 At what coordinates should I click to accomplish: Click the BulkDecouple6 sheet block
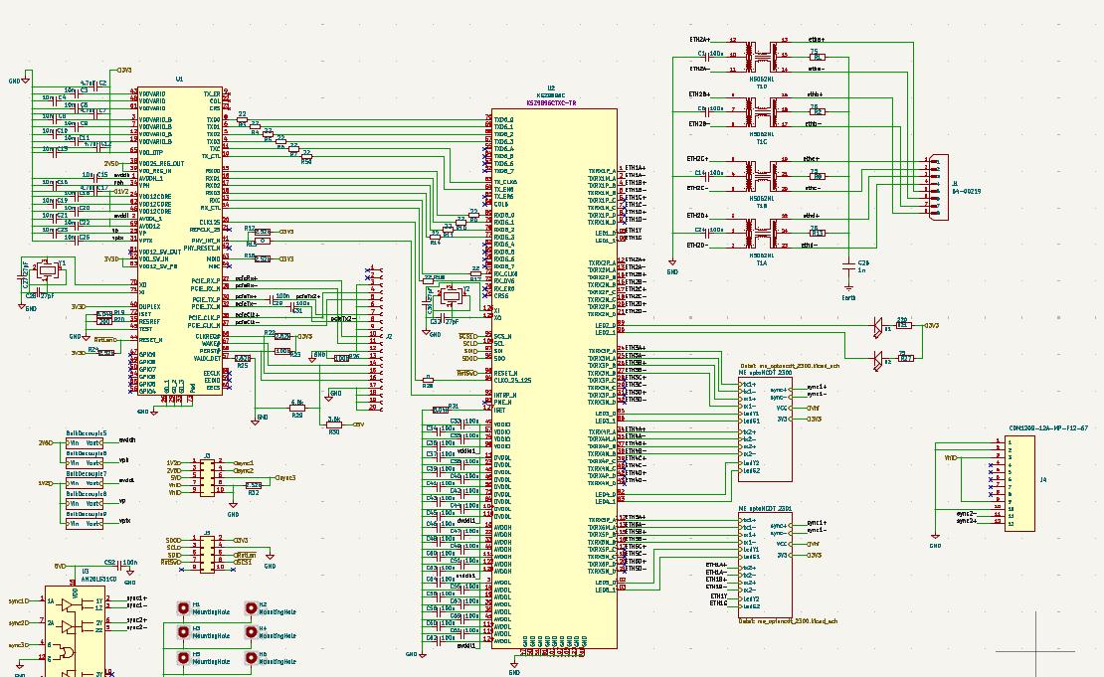tap(85, 463)
